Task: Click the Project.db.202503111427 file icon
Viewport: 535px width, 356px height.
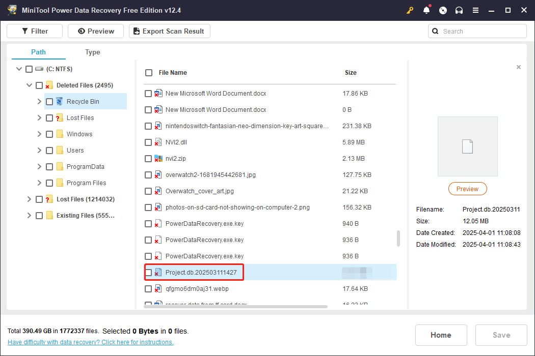Action: tap(158, 272)
